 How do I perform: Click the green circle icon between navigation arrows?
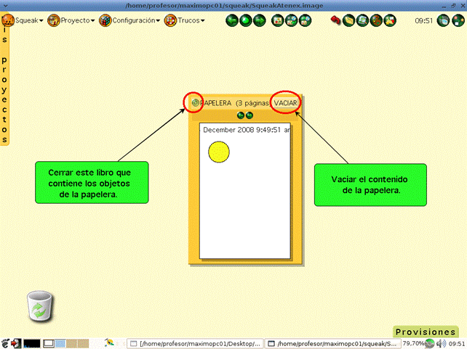point(245,20)
